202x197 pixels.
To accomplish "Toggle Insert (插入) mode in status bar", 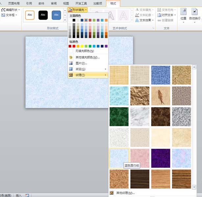I will pos(18,195).
